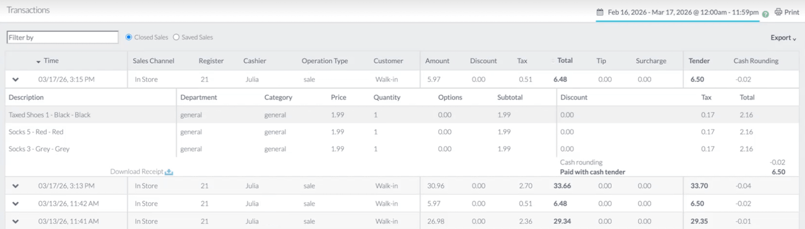Select the Socks 5 - Red - Red row

(x=402, y=132)
